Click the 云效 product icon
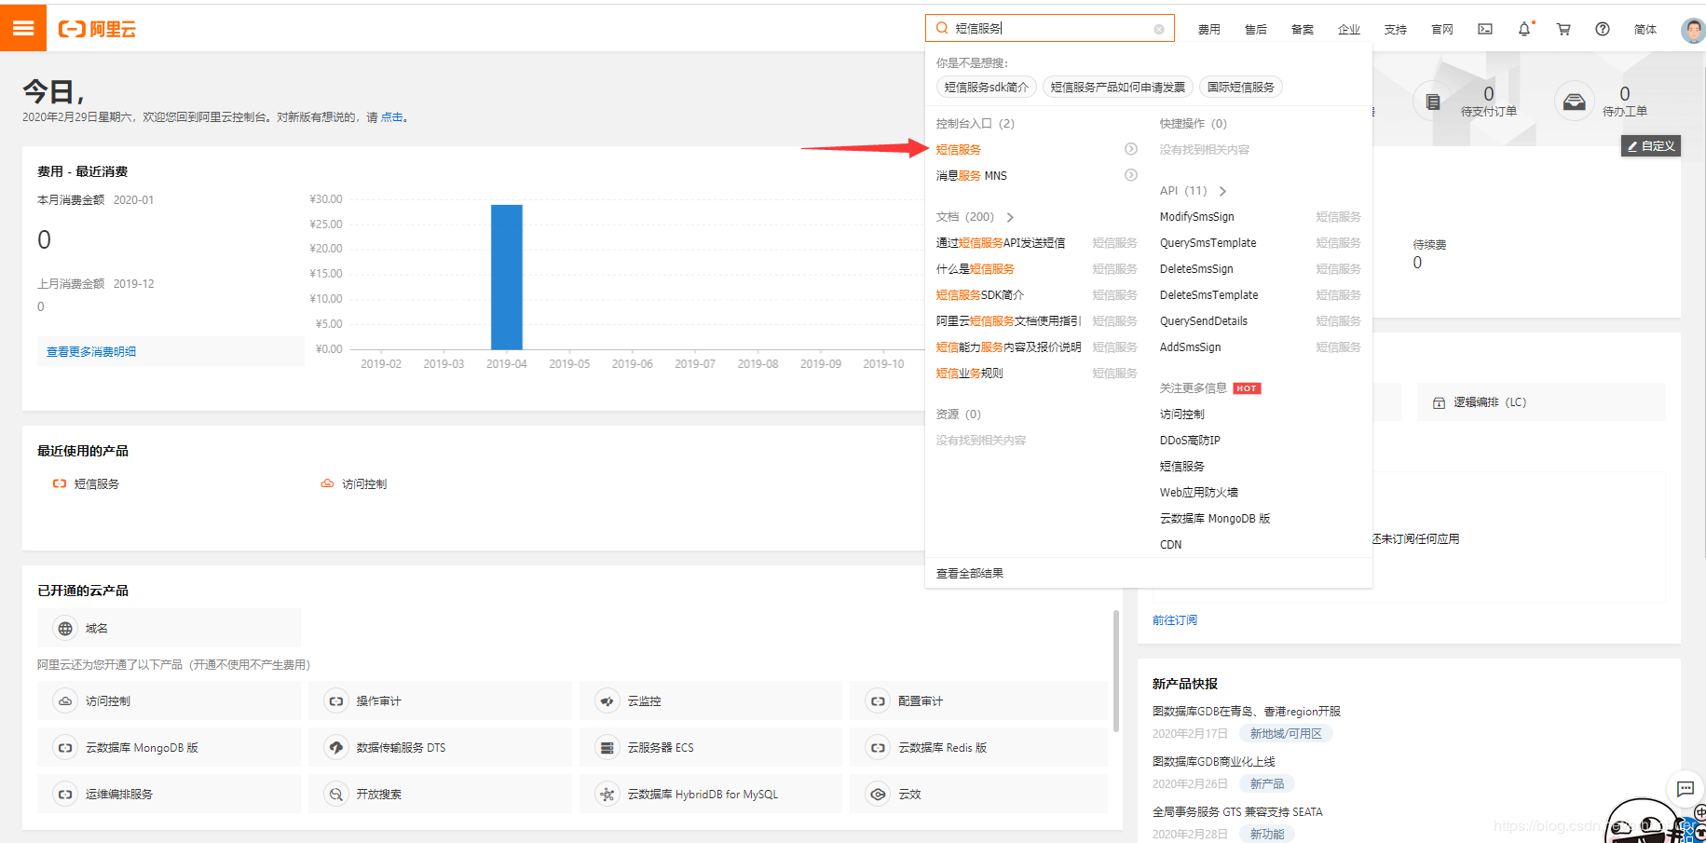This screenshot has width=1706, height=843. [878, 795]
